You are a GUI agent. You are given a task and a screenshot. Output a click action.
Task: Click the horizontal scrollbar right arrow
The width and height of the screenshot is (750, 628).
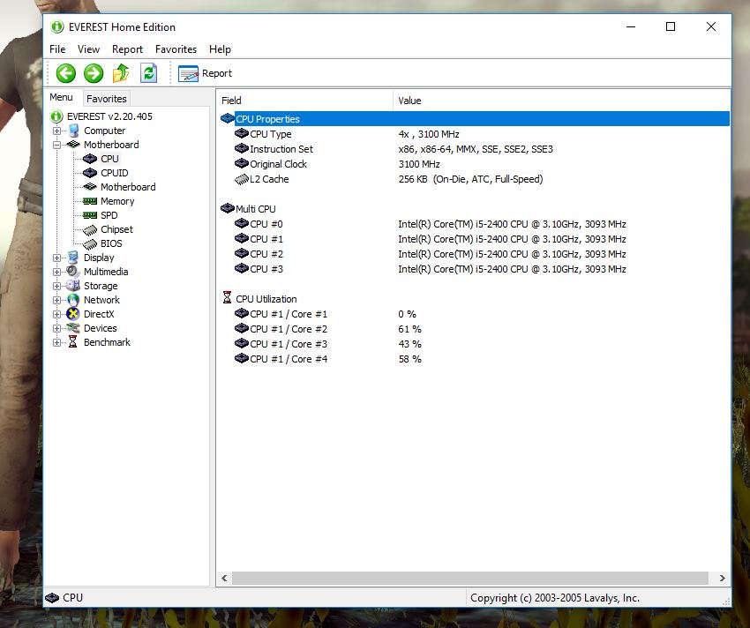point(722,579)
